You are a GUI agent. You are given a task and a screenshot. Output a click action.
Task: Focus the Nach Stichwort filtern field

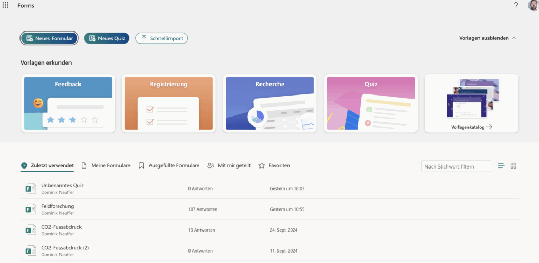[x=456, y=166]
